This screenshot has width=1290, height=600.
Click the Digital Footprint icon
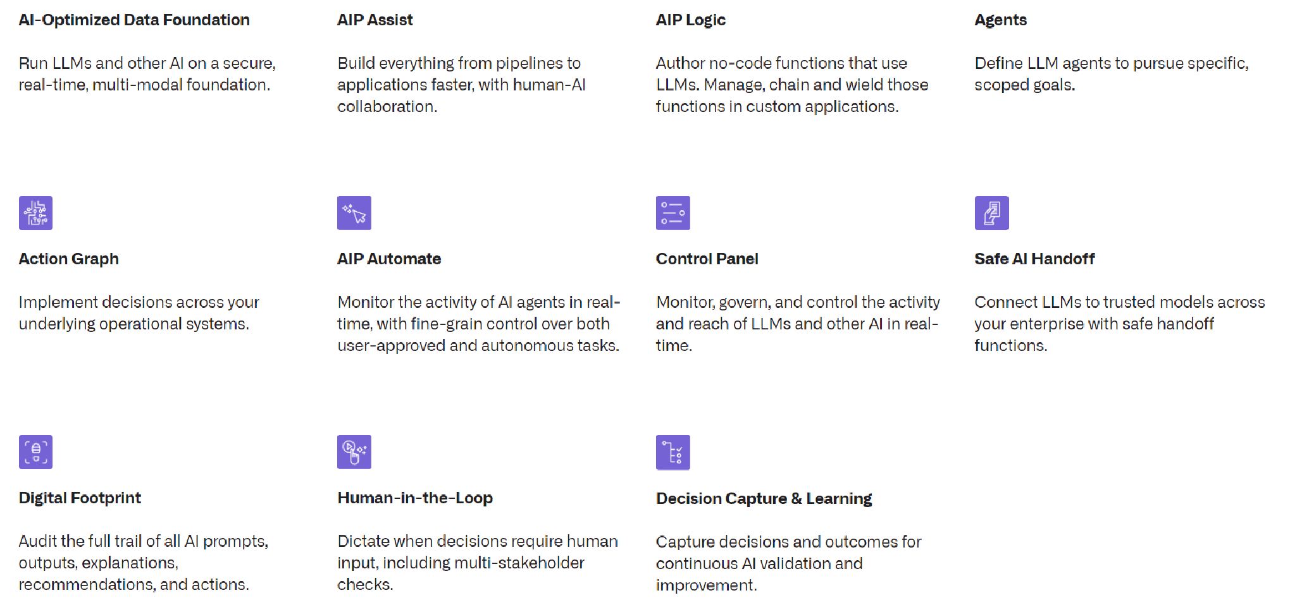[x=35, y=452]
